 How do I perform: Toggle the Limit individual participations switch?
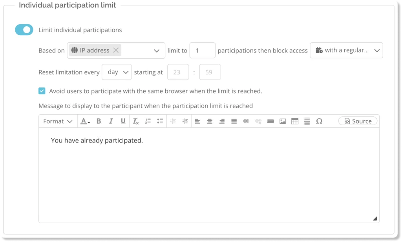pyautogui.click(x=24, y=30)
